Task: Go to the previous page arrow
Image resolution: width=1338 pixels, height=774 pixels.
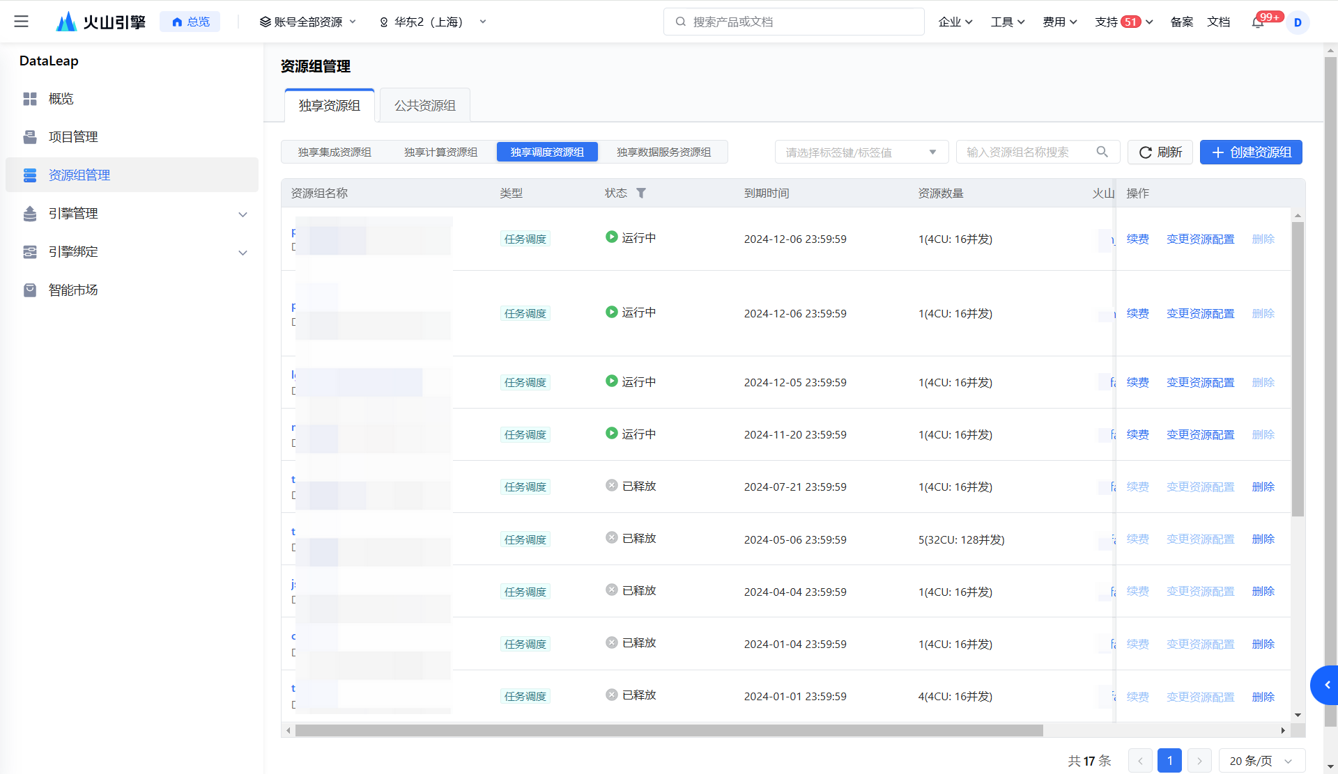Action: (x=1140, y=761)
